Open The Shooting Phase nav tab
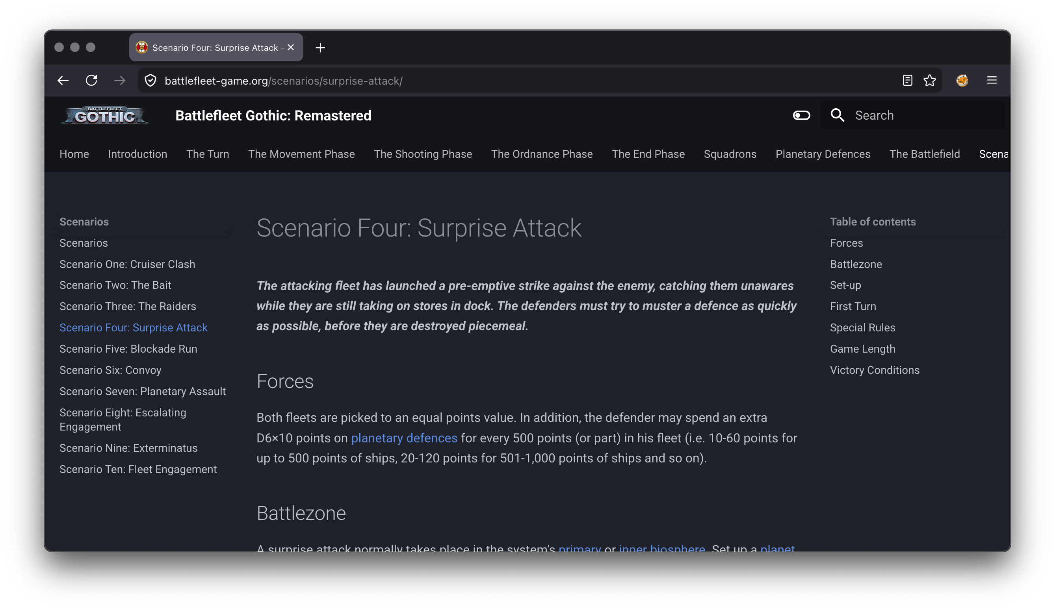1055x610 pixels. [423, 154]
